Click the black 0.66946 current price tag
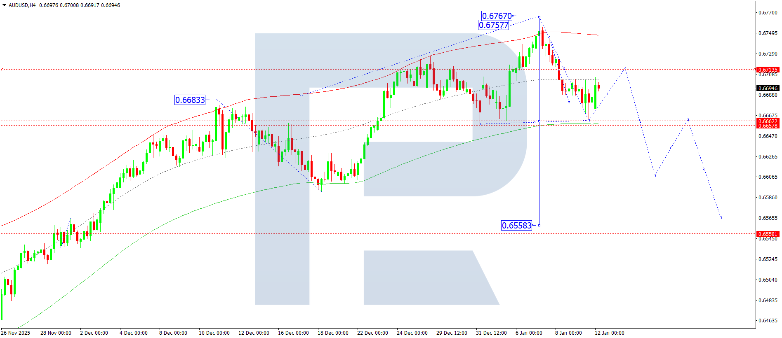Screen dimensions: 782x338 768,88
